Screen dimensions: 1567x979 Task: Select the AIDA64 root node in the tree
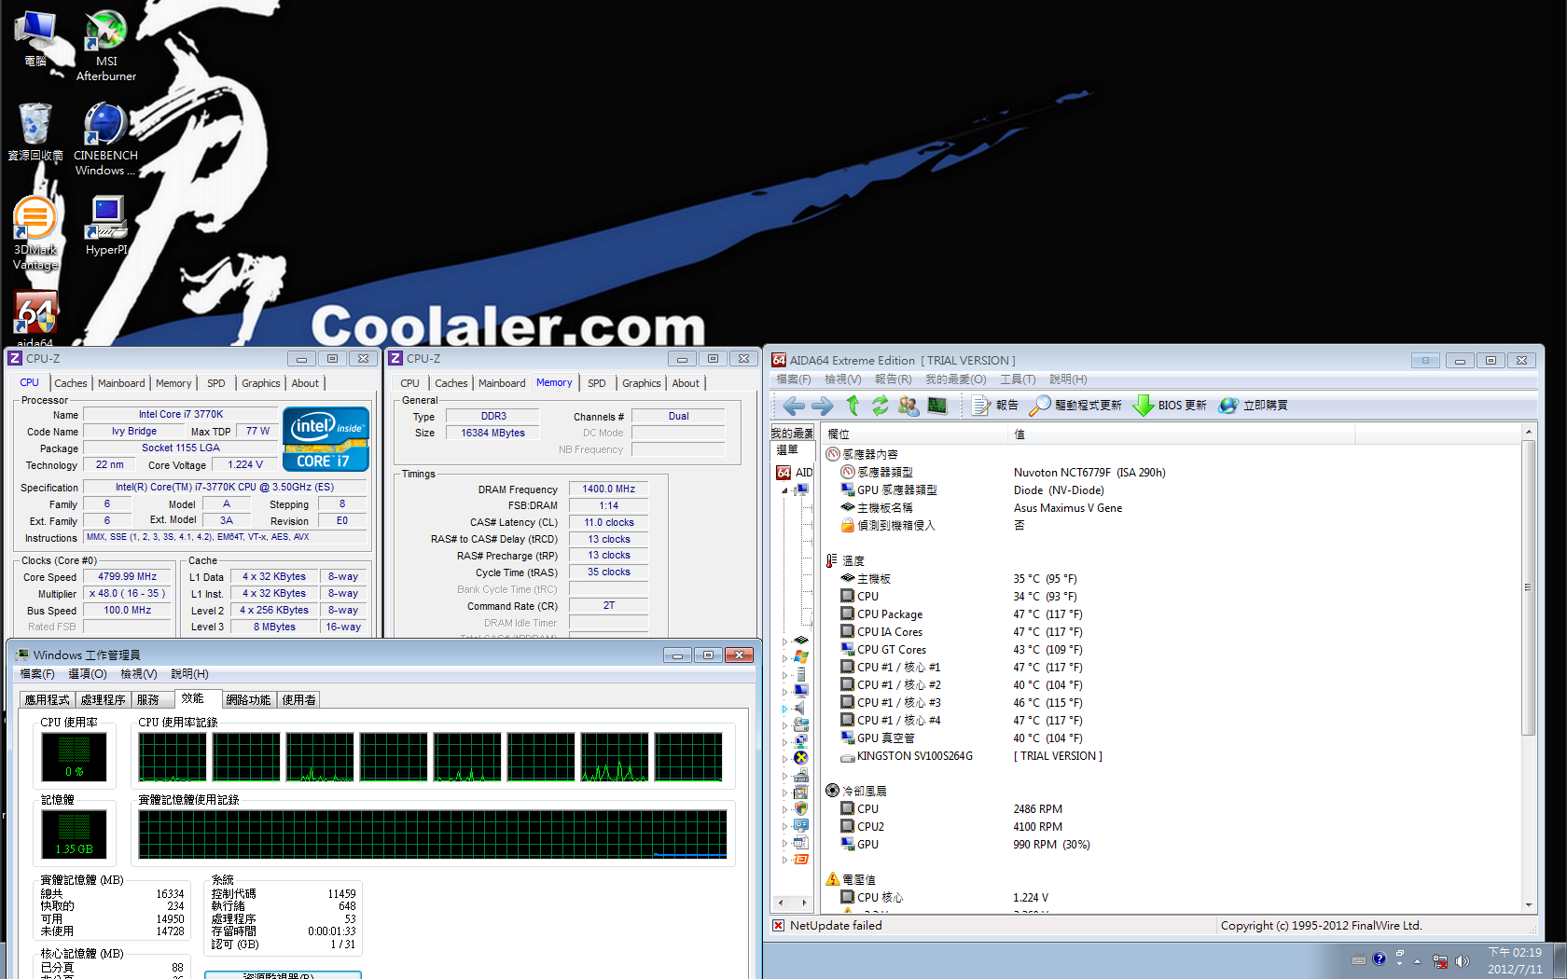[x=795, y=473]
